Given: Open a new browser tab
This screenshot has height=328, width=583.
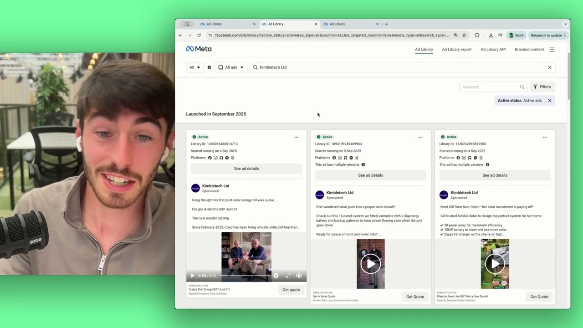Looking at the screenshot, I should pyautogui.click(x=387, y=24).
